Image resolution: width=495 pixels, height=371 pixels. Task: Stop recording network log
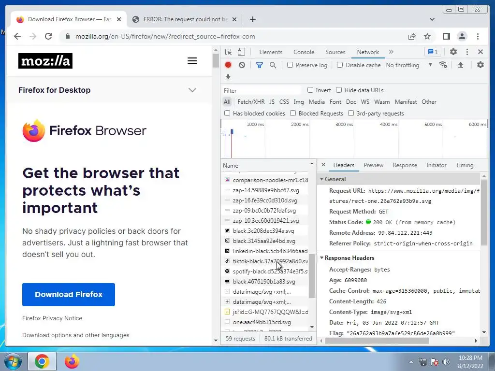pos(228,65)
